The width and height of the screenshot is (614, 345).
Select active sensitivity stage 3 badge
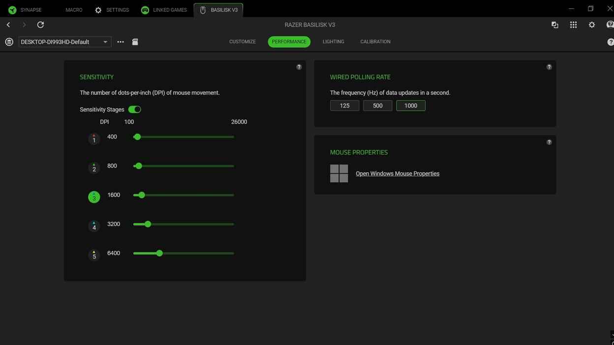(x=94, y=197)
